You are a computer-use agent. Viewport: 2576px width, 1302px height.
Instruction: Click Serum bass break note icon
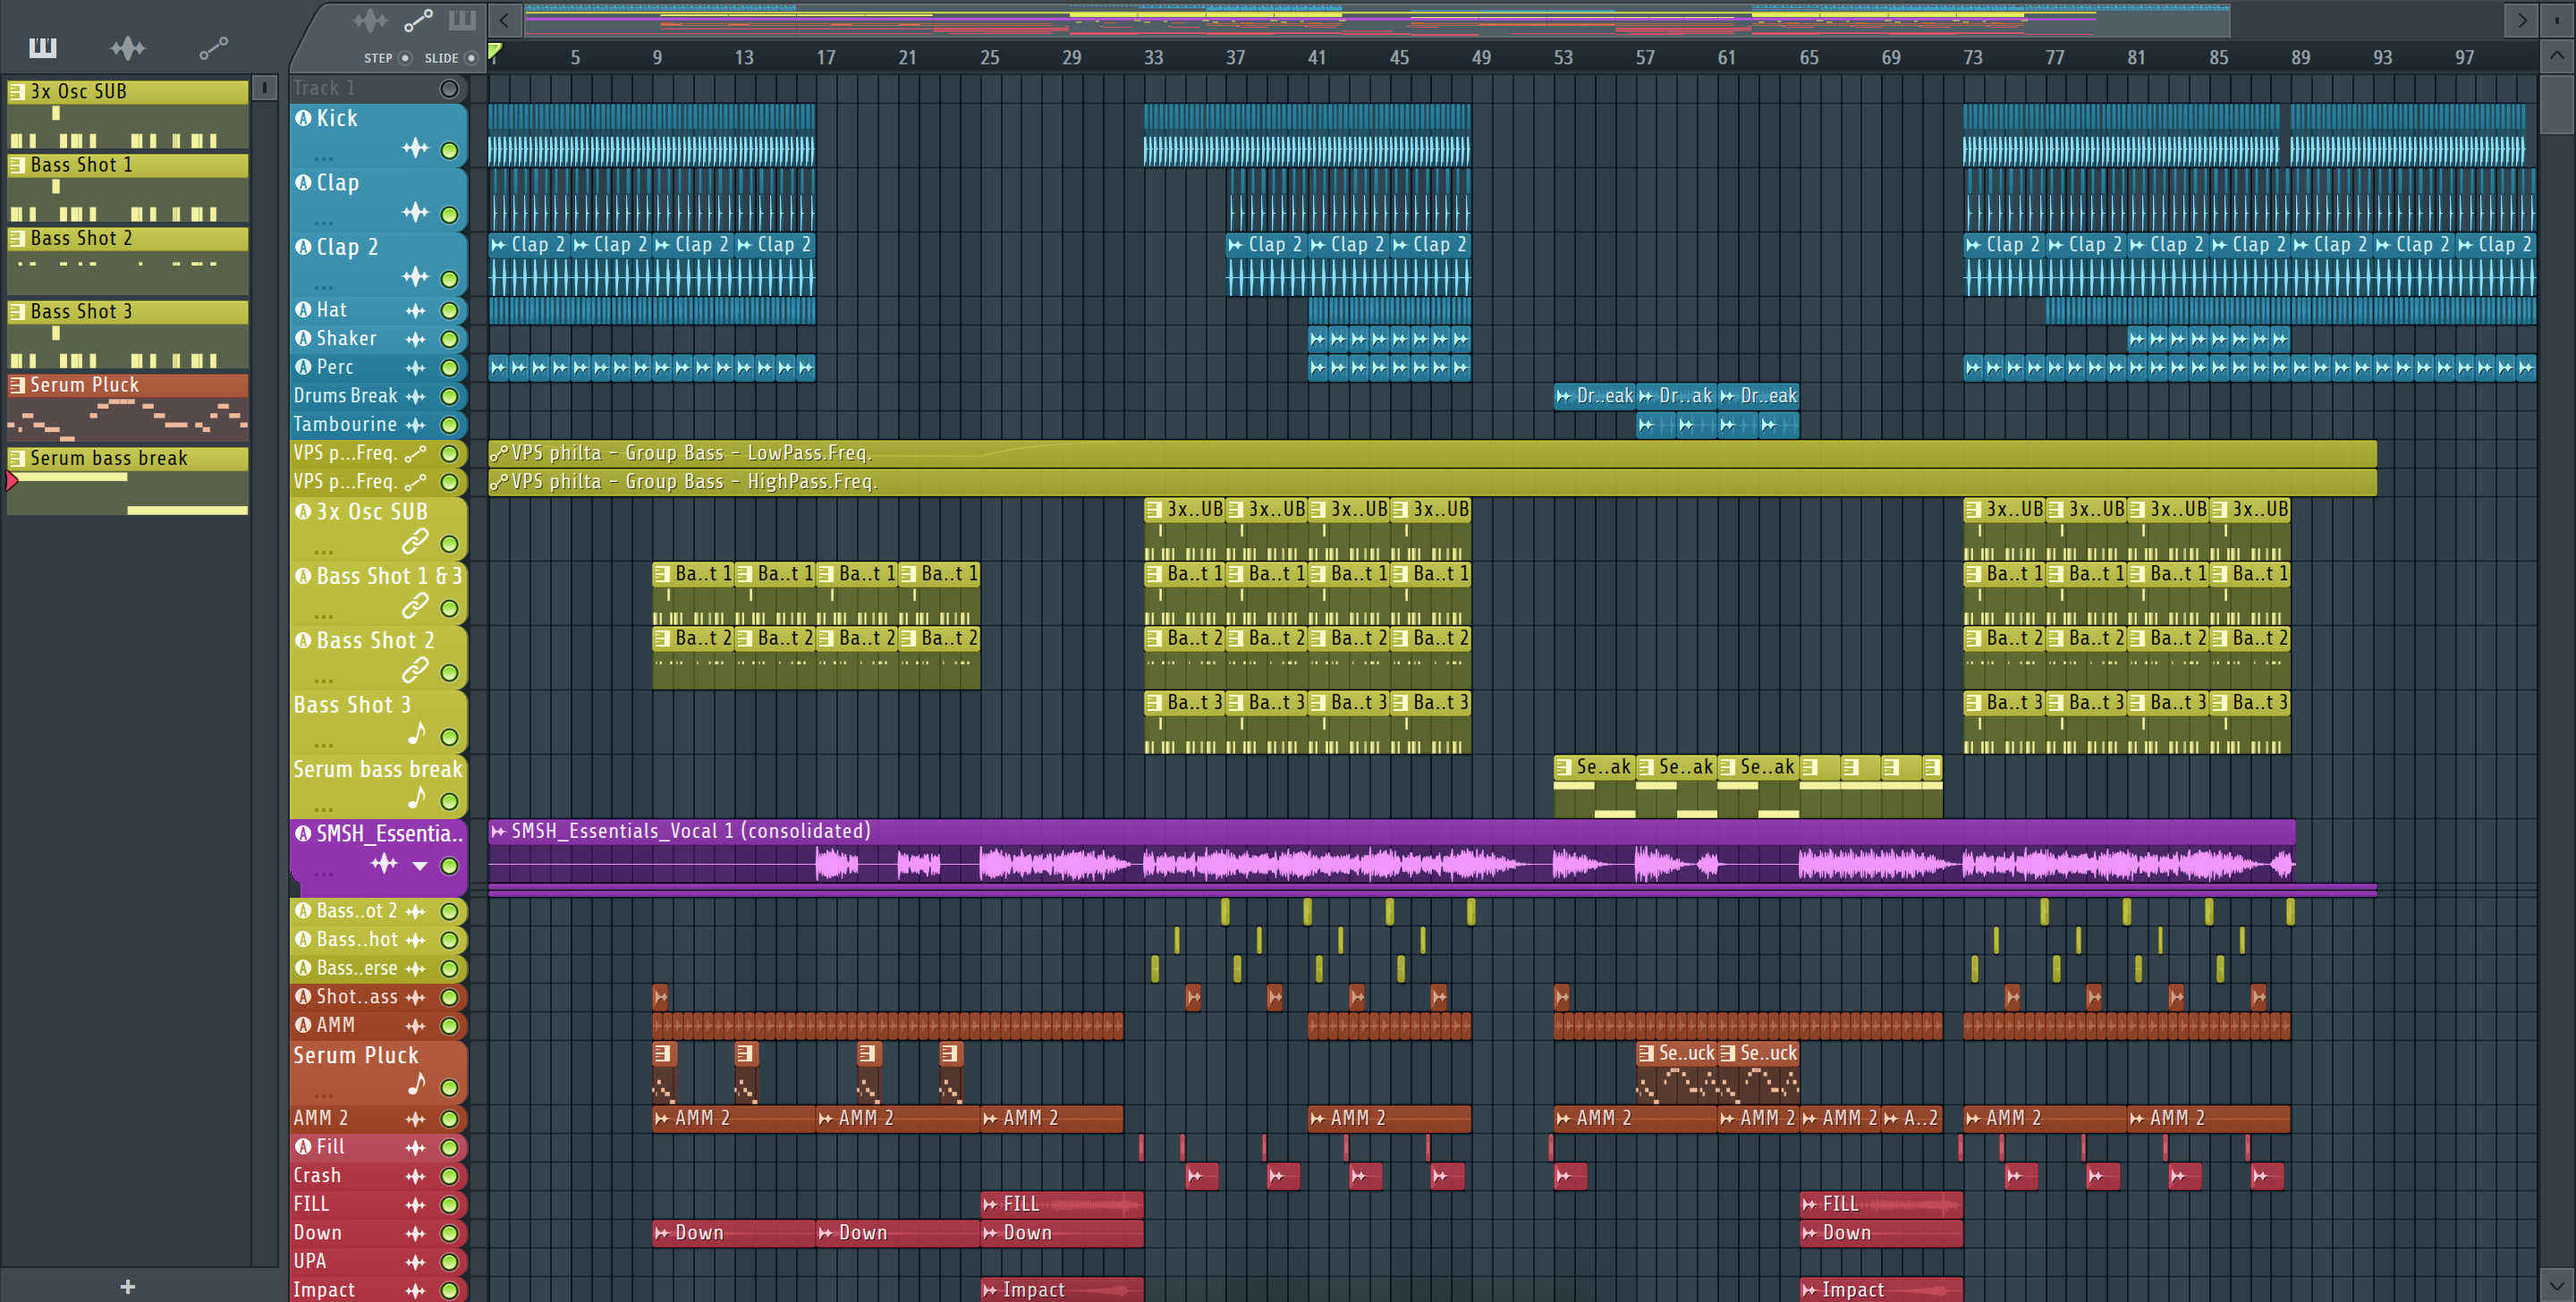coord(417,798)
